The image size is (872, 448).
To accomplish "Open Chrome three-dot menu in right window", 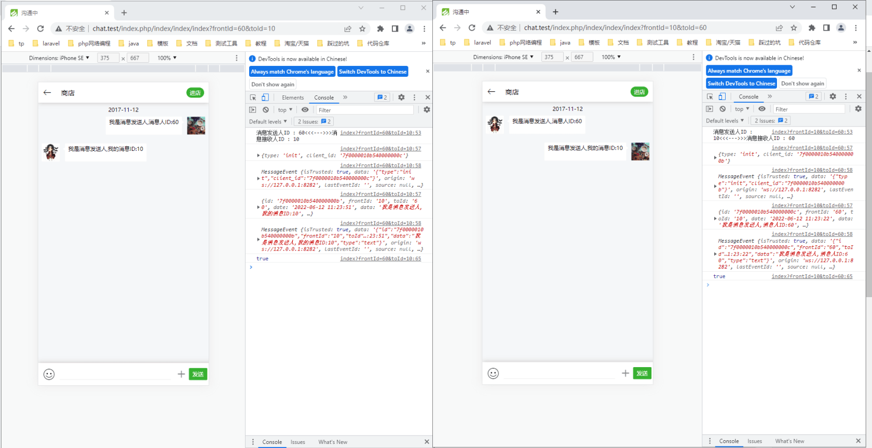I will pyautogui.click(x=856, y=27).
